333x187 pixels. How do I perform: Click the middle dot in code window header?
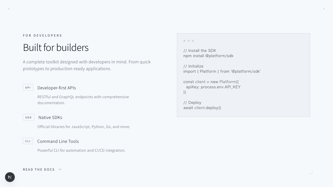[x=189, y=41]
